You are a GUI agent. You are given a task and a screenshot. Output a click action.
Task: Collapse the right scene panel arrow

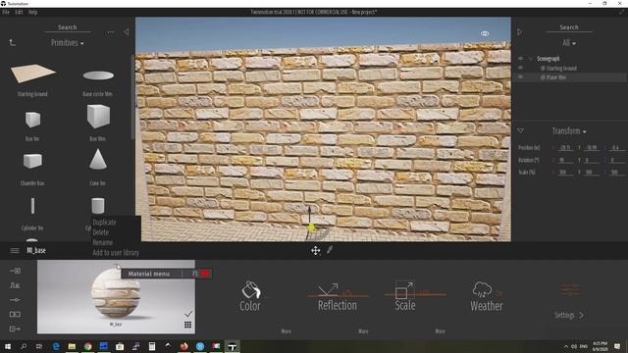pyautogui.click(x=519, y=31)
